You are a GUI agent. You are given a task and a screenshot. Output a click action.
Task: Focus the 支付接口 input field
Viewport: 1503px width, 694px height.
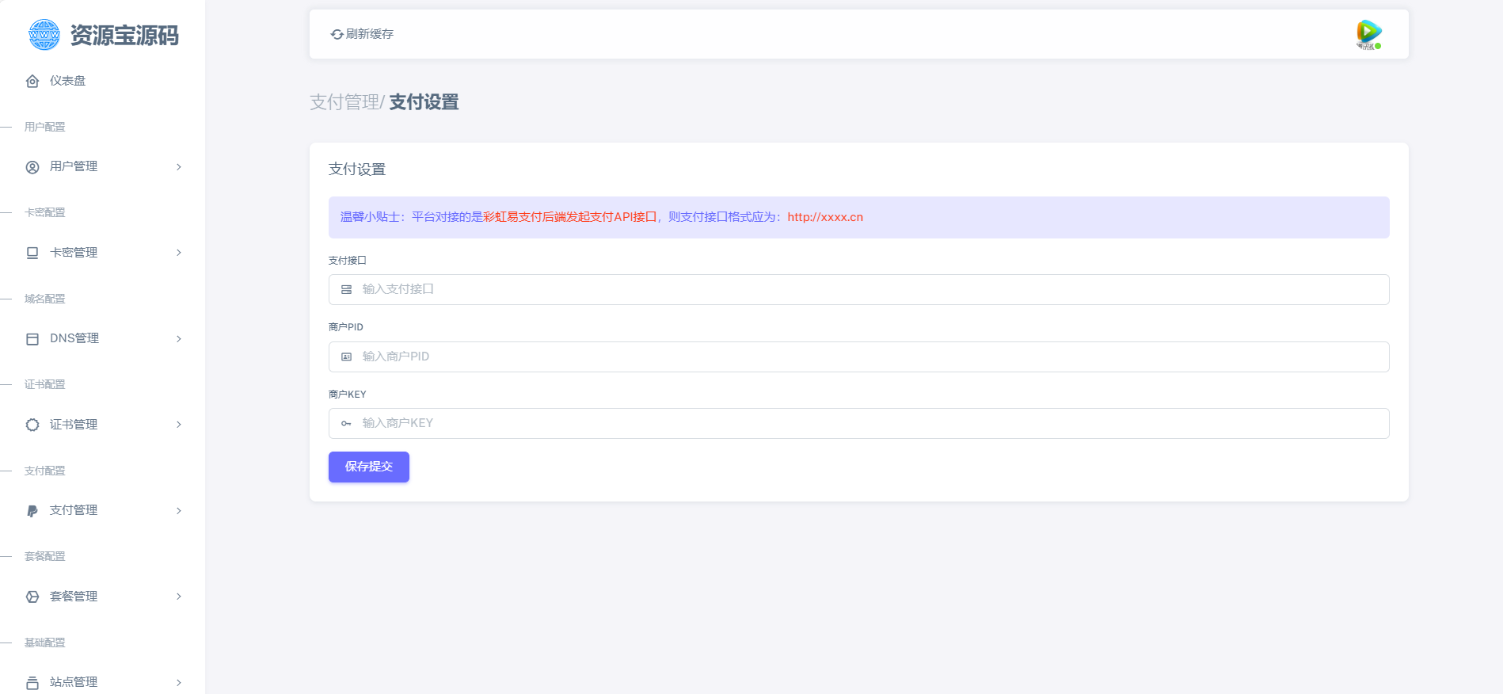pyautogui.click(x=858, y=289)
